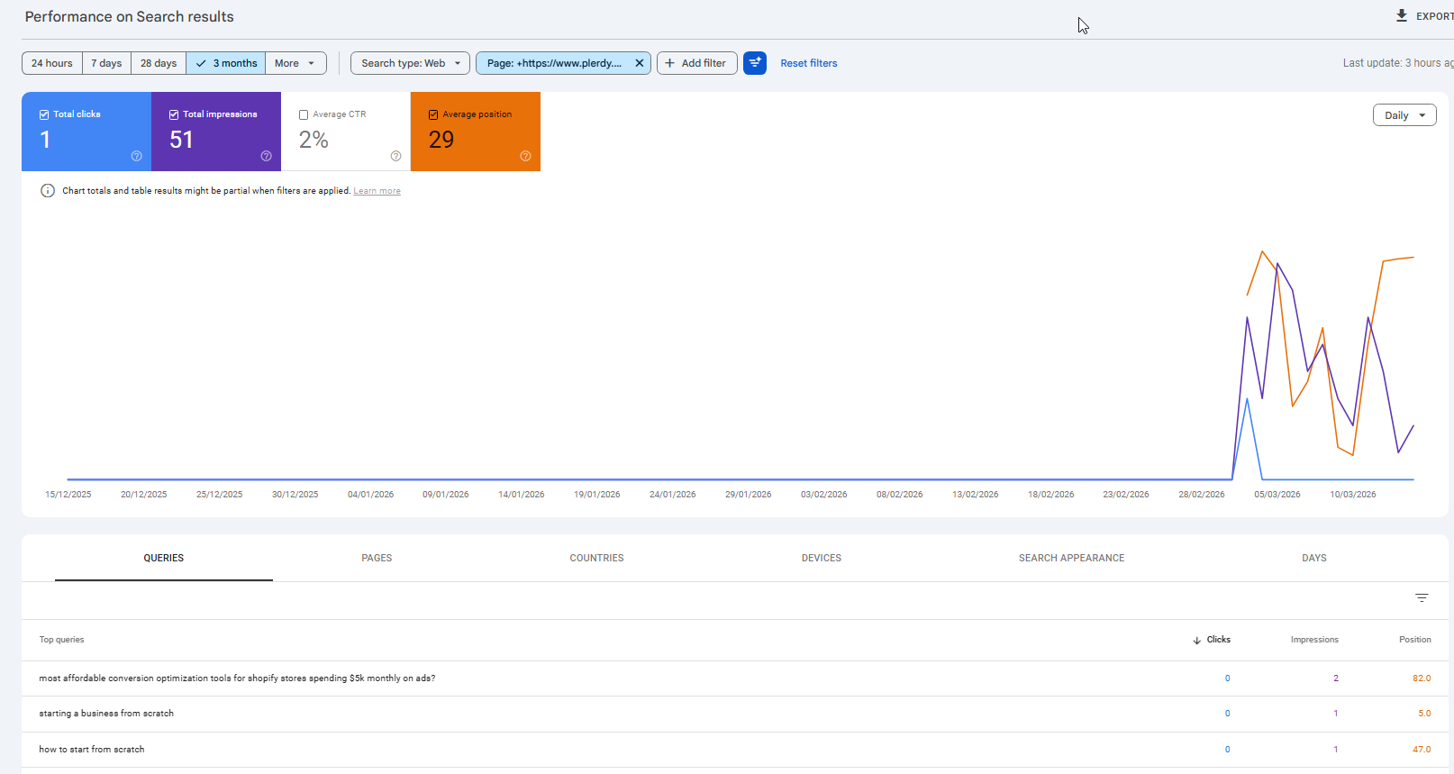Click the info icon beside partial totals notice
The height and width of the screenshot is (774, 1454).
(48, 190)
